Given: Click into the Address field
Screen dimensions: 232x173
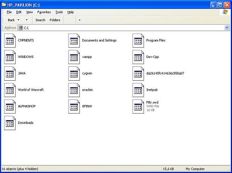Looking at the screenshot, I should click(x=124, y=28).
